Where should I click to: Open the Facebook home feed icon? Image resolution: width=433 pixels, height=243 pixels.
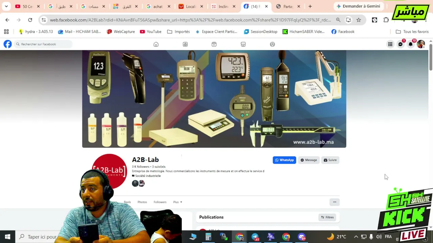coord(156,44)
